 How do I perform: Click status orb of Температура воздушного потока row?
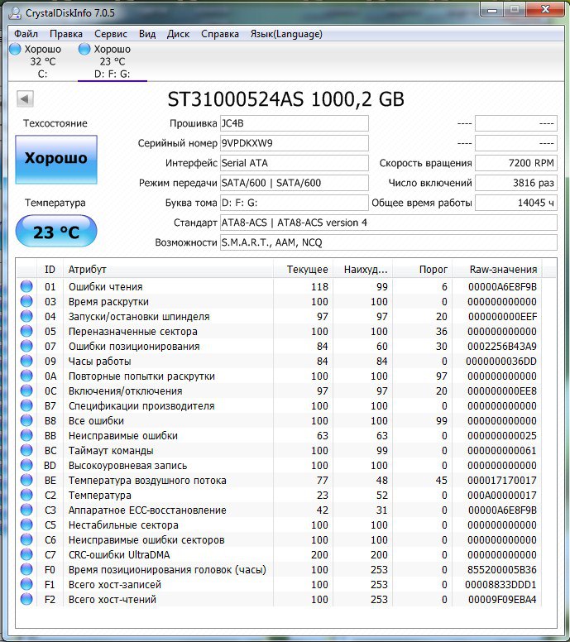tap(26, 480)
